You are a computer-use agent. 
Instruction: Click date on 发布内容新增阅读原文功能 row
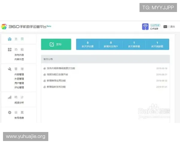(x=162, y=68)
